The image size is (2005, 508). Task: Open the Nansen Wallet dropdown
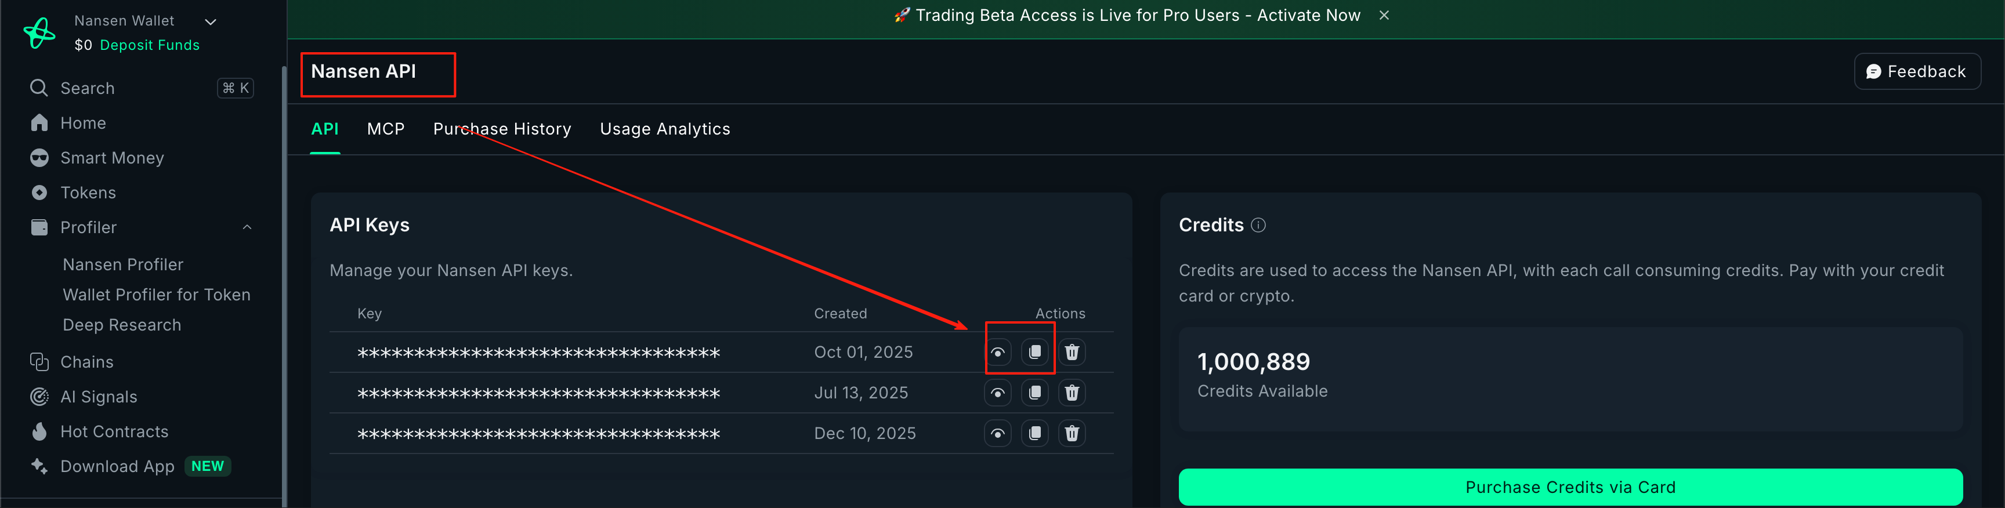click(x=210, y=22)
